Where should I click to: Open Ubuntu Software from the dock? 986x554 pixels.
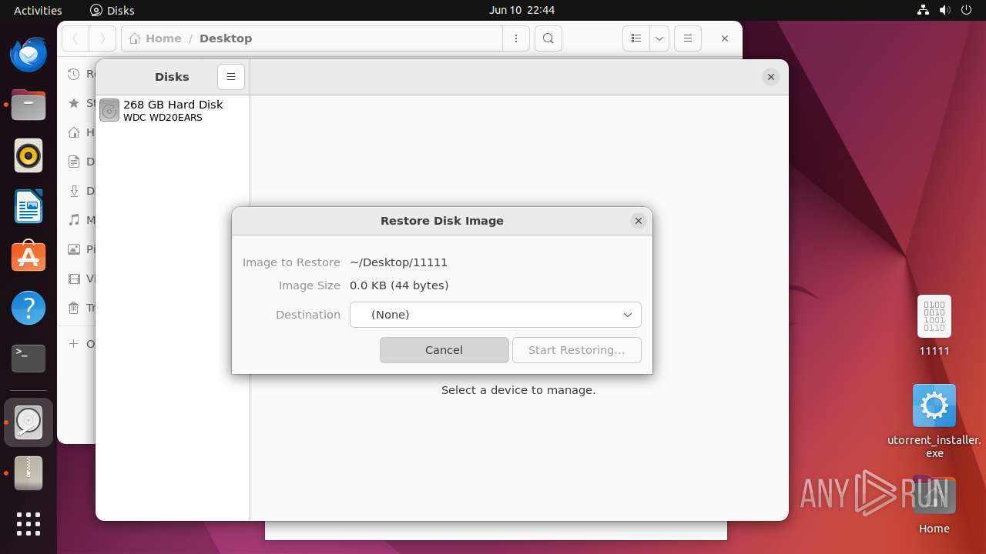pos(29,257)
